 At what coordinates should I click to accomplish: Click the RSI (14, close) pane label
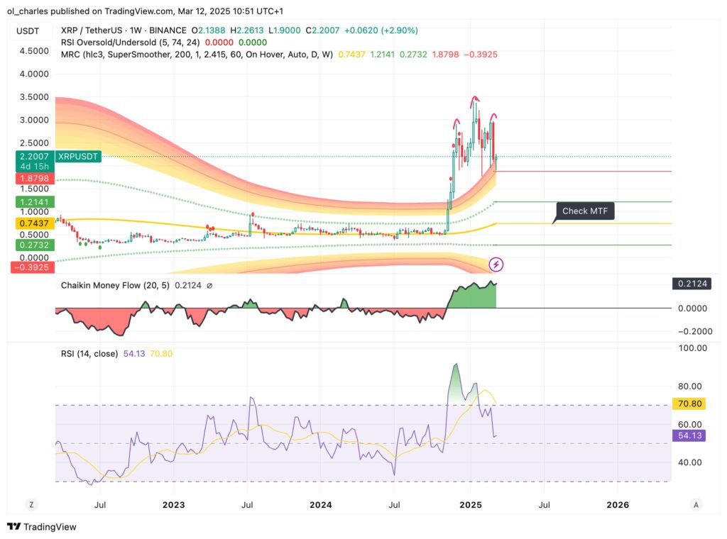pos(89,353)
